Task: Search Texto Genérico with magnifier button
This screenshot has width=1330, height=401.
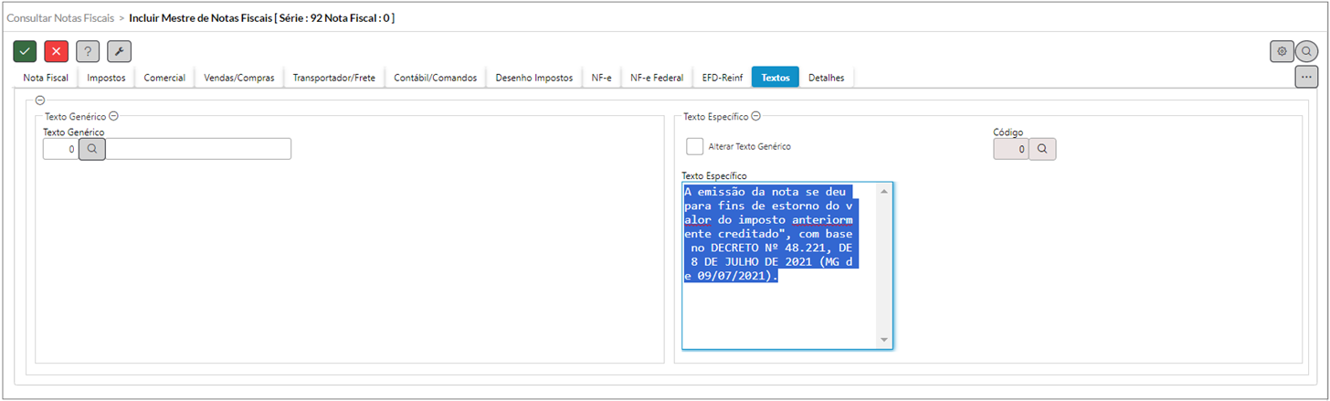Action: coord(92,149)
